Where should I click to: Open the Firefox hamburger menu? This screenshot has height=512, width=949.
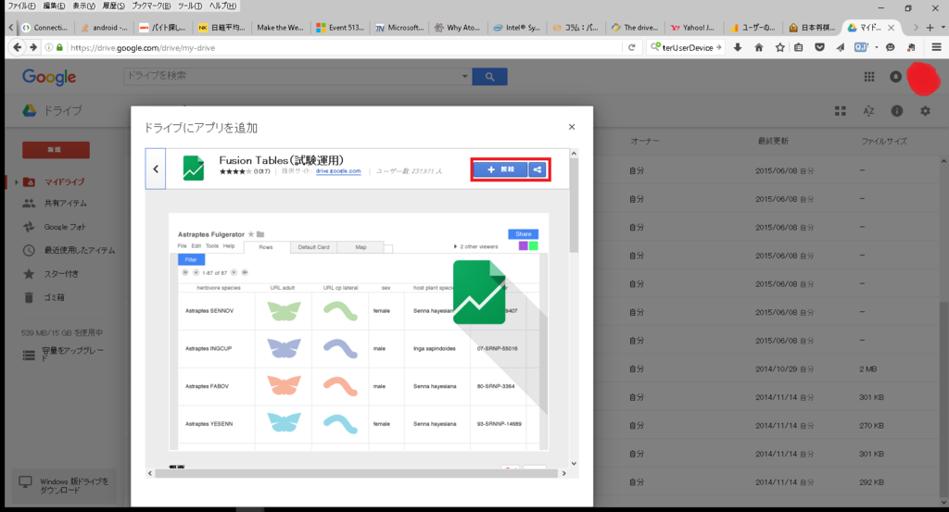(936, 47)
